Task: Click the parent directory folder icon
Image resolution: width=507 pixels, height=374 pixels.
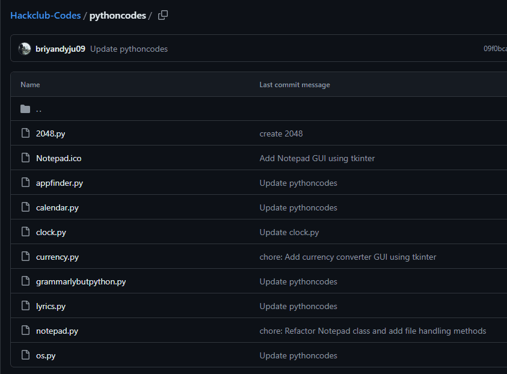Action: [25, 109]
